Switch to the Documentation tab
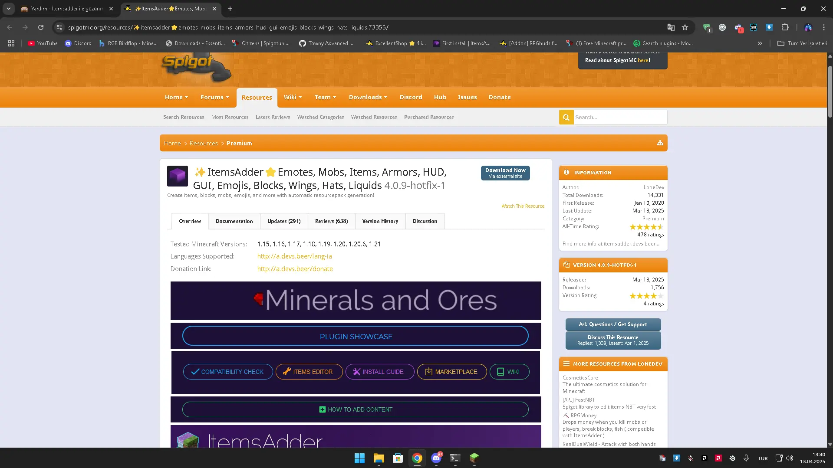833x468 pixels. [x=234, y=221]
